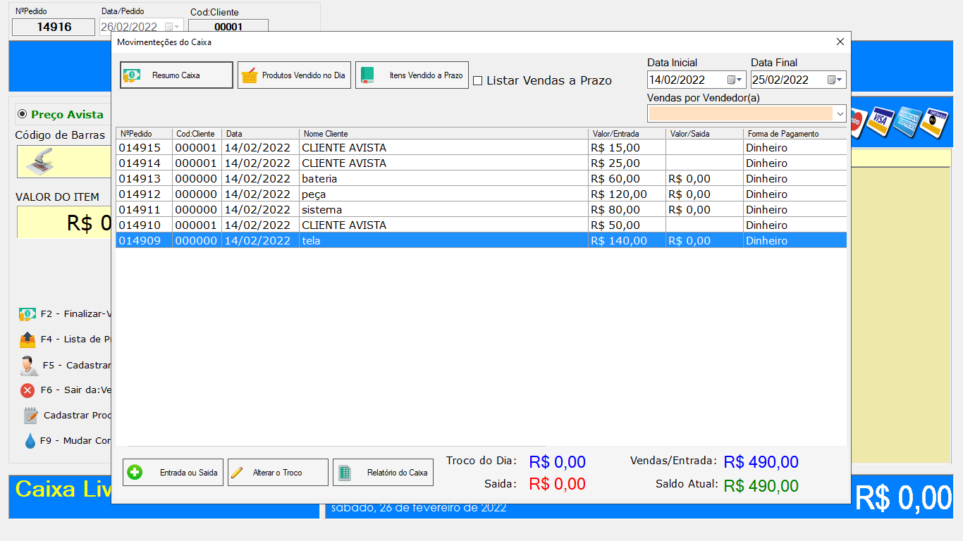Enable Listar Vendas a Prazo checkbox
Image resolution: width=963 pixels, height=541 pixels.
[x=477, y=81]
